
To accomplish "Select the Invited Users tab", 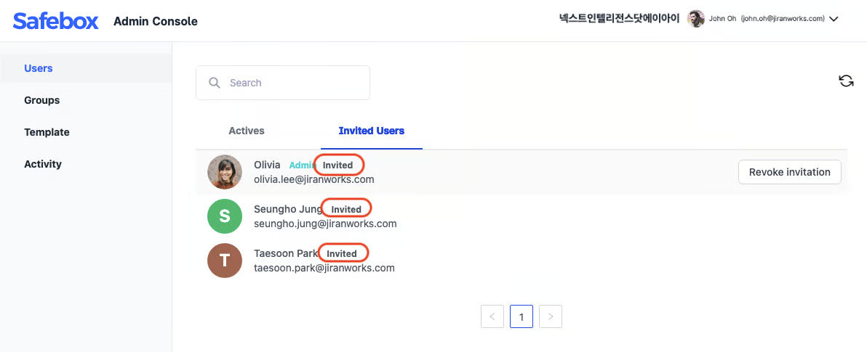I will [372, 131].
